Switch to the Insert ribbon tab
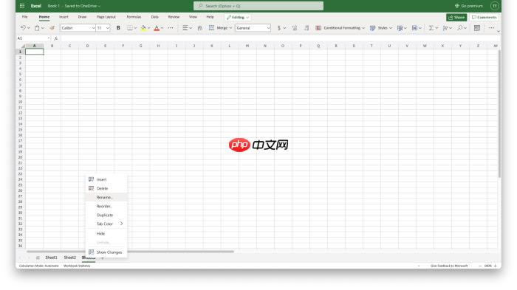This screenshot has height=290, width=517. coord(64,17)
